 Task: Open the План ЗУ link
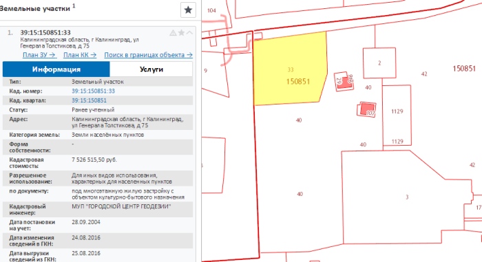click(x=39, y=55)
